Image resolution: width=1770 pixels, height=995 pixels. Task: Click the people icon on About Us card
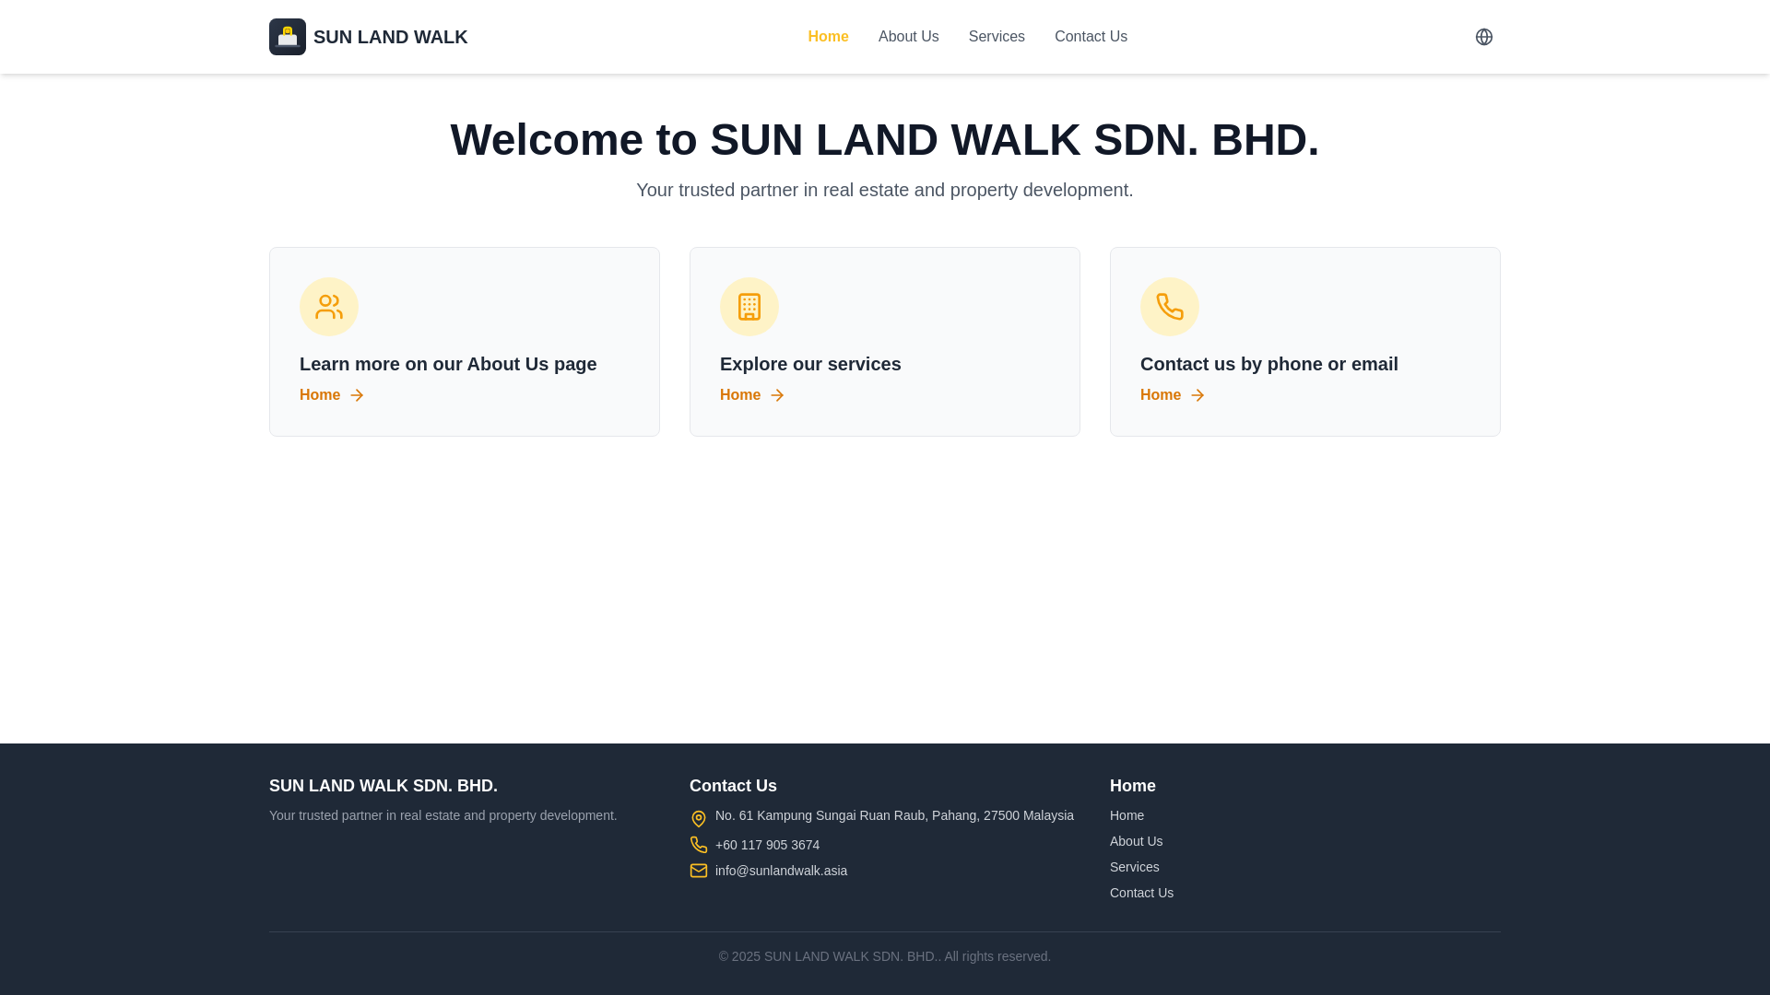[329, 307]
